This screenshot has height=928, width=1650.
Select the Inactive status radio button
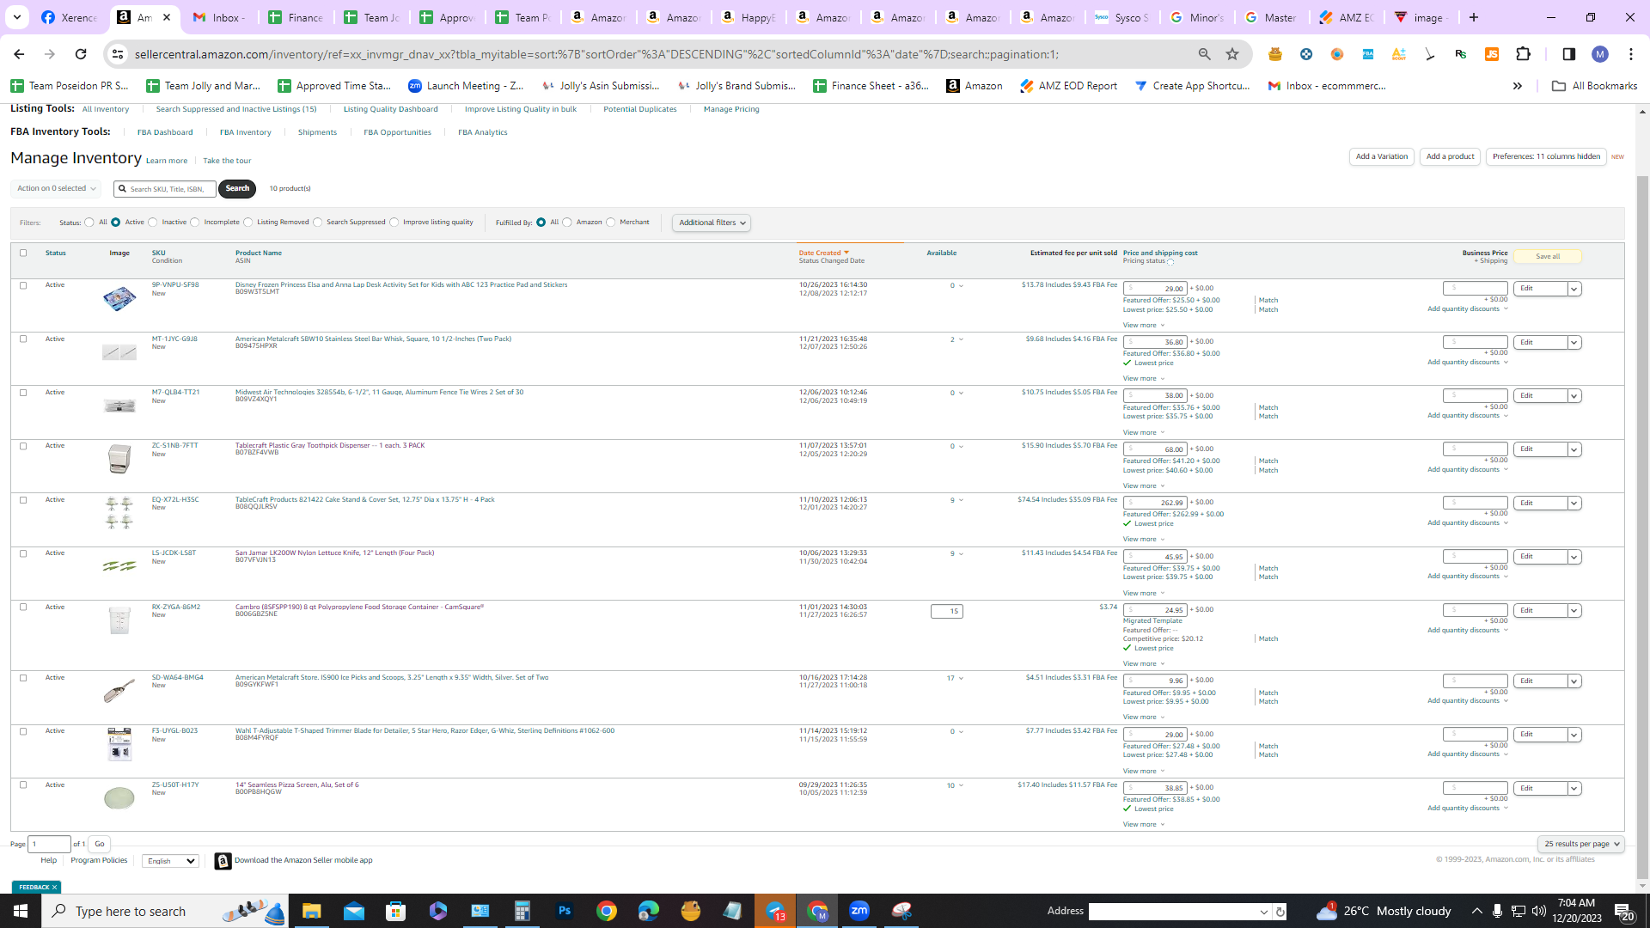tap(153, 223)
